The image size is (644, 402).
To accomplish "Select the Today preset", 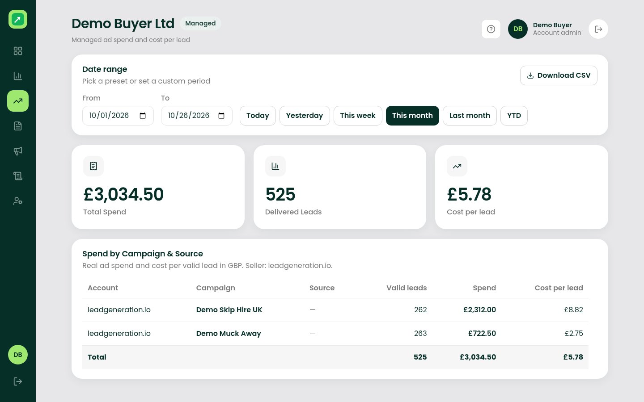I will point(258,116).
